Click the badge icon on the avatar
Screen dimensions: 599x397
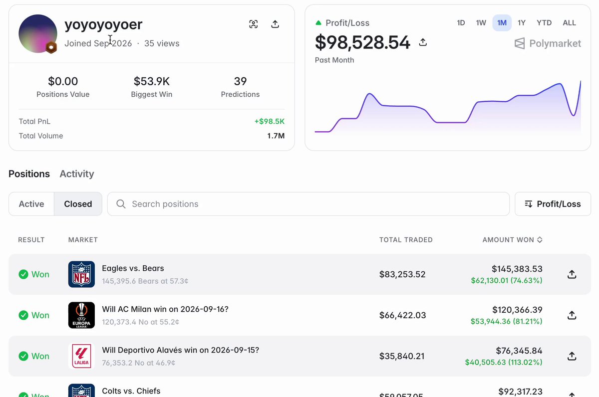pyautogui.click(x=51, y=47)
